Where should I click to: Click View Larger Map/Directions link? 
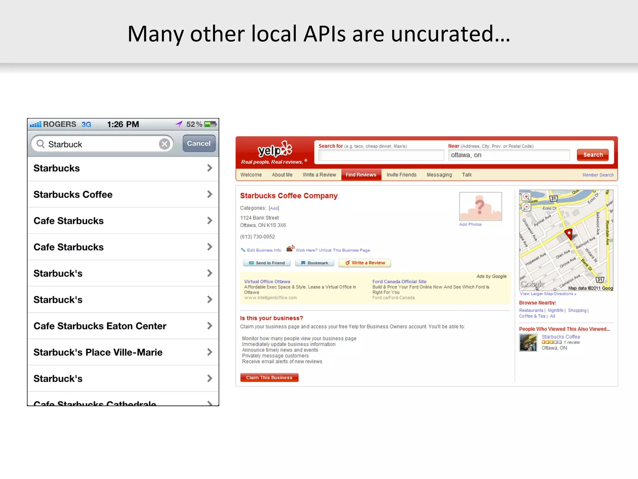click(548, 294)
